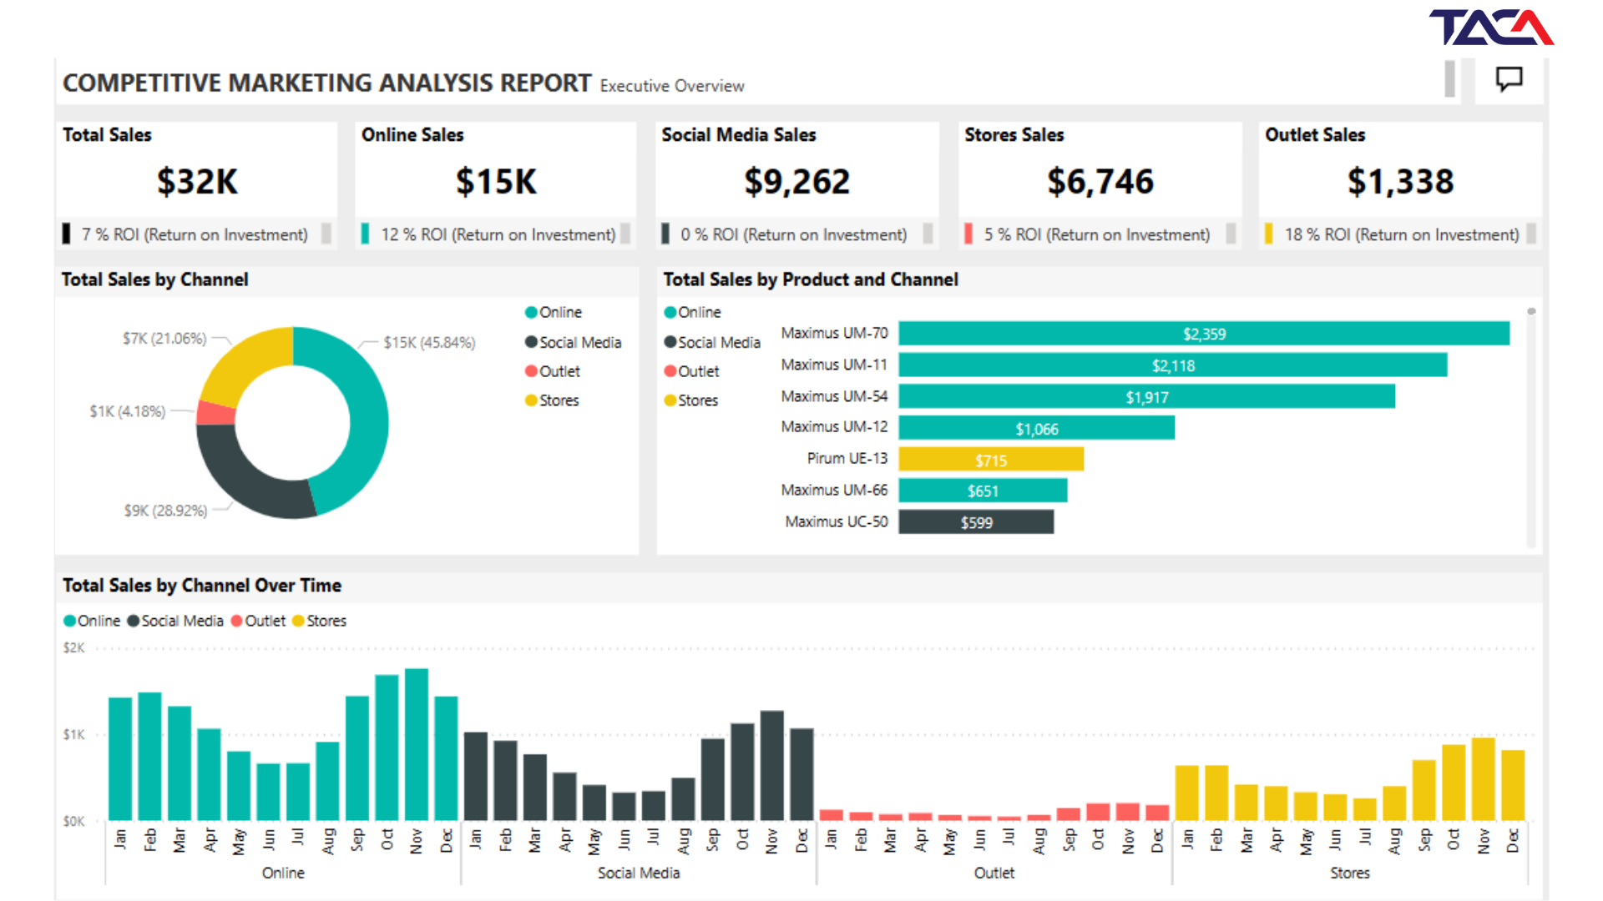Click the product chart vertical scrollbar
This screenshot has height=901, width=1603.
[x=1531, y=428]
